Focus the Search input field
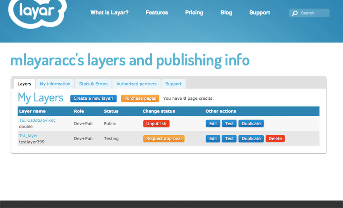The image size is (343, 208). coord(309,13)
